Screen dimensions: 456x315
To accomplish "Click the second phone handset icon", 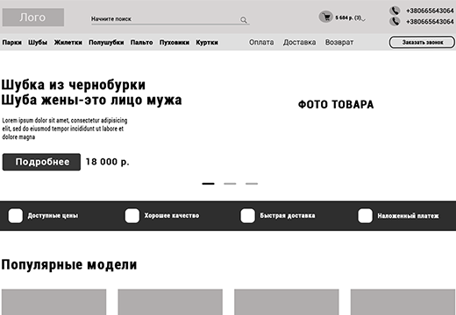I will [395, 22].
